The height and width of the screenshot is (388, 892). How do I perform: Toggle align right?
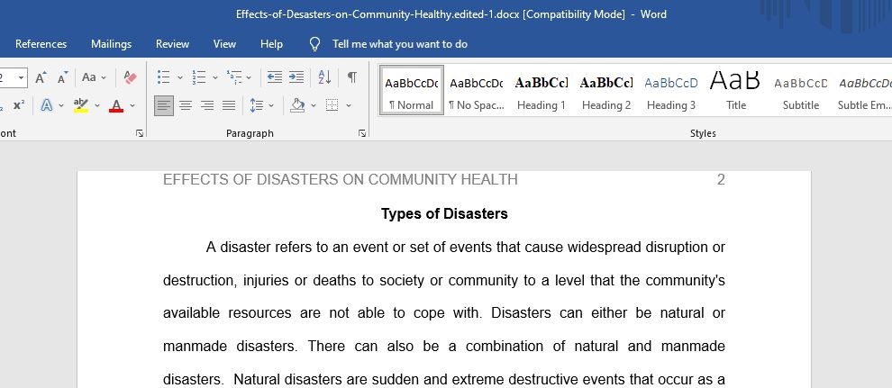pos(207,105)
